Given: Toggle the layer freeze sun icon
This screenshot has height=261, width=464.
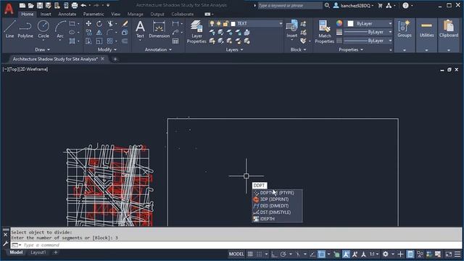Looking at the screenshot, I should 219,24.
